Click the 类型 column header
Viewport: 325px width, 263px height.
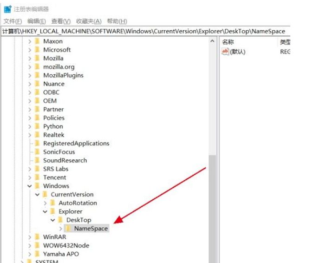[x=285, y=42]
